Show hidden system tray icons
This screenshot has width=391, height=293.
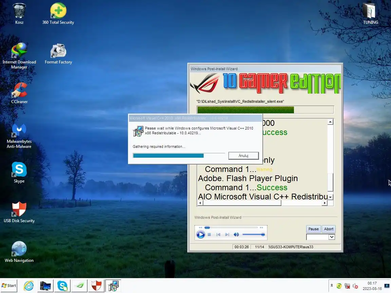pyautogui.click(x=332, y=286)
